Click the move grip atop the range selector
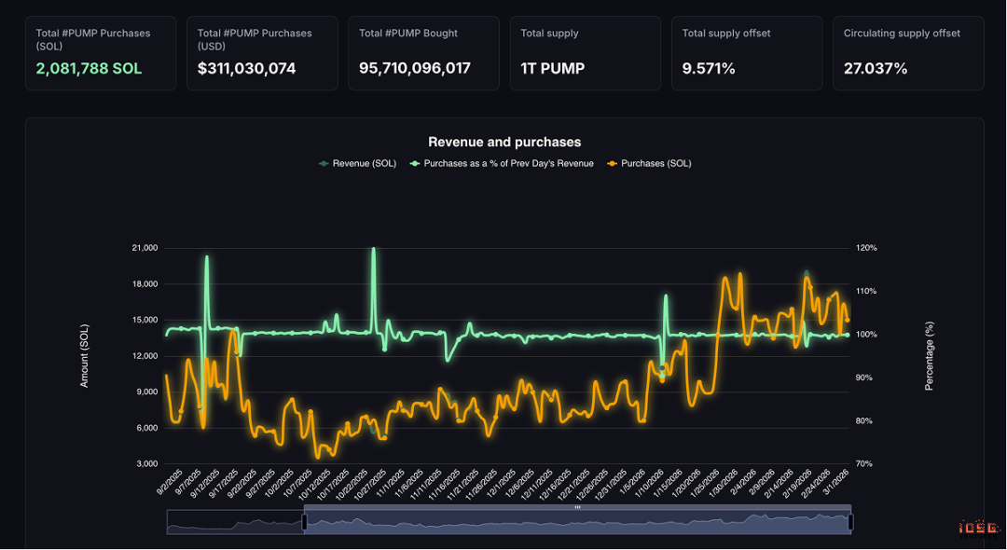The height and width of the screenshot is (550, 1007). [x=577, y=507]
